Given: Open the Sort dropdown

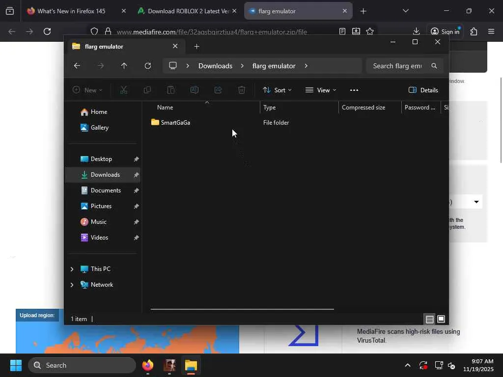Looking at the screenshot, I should pyautogui.click(x=277, y=90).
